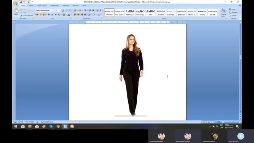Click Find in Editing group
Viewport: 254px width, 143px height.
(x=233, y=10)
